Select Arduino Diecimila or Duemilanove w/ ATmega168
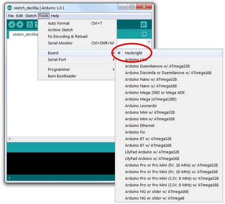Viewport: 225px width, 204px height. (x=169, y=73)
